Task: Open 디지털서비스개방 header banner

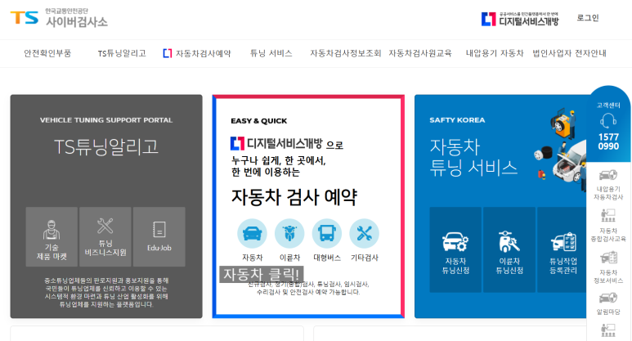Action: click(x=520, y=19)
